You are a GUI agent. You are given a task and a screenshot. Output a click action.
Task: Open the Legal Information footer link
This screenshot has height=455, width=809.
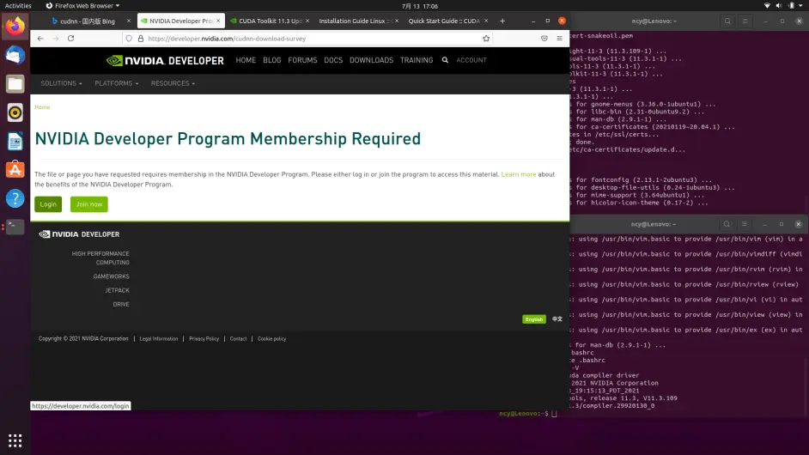coord(159,339)
